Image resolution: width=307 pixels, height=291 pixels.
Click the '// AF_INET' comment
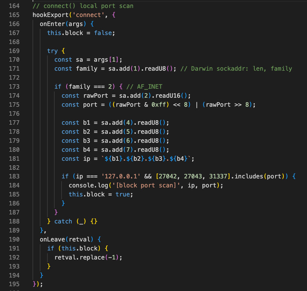tap(144, 87)
